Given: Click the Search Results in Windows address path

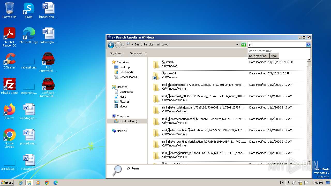Looking at the screenshot, I should click(x=151, y=44).
